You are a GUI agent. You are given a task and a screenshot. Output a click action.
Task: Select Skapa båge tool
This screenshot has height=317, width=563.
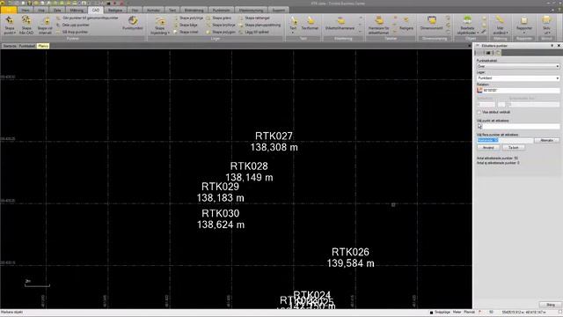click(186, 25)
